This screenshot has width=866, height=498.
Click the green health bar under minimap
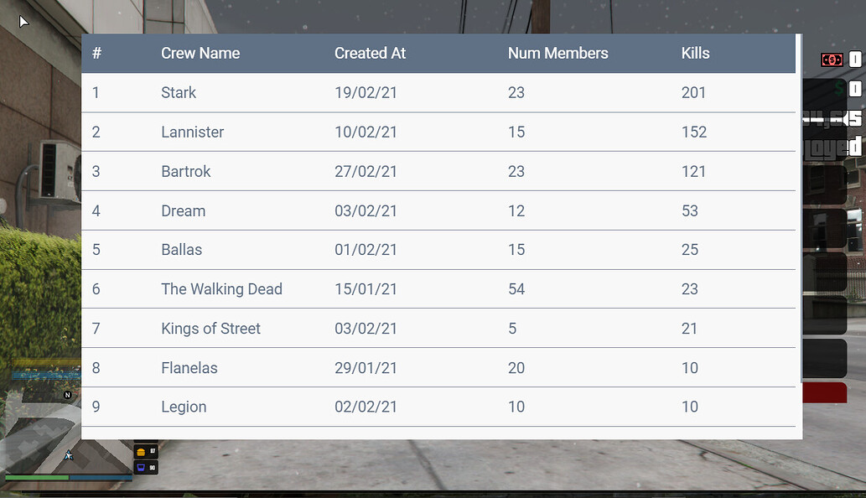tap(37, 478)
